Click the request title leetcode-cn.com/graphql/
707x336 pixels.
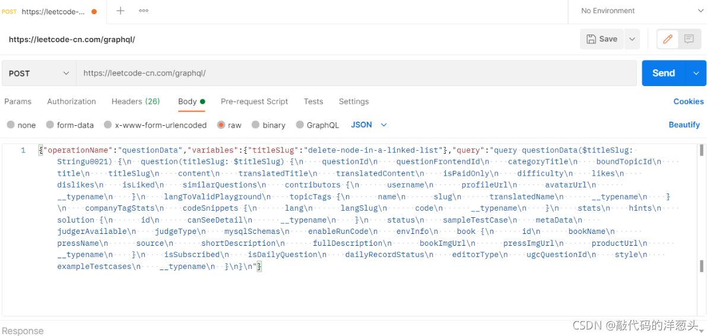click(x=72, y=39)
